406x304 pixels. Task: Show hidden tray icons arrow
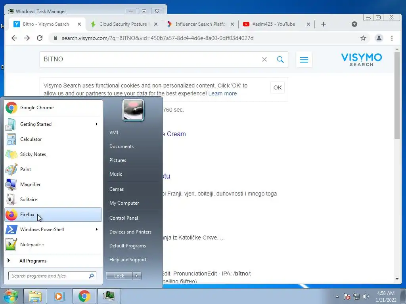[x=337, y=296]
